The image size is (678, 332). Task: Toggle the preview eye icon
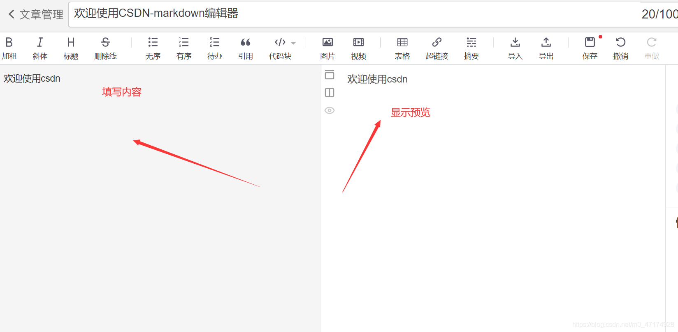pyautogui.click(x=330, y=110)
